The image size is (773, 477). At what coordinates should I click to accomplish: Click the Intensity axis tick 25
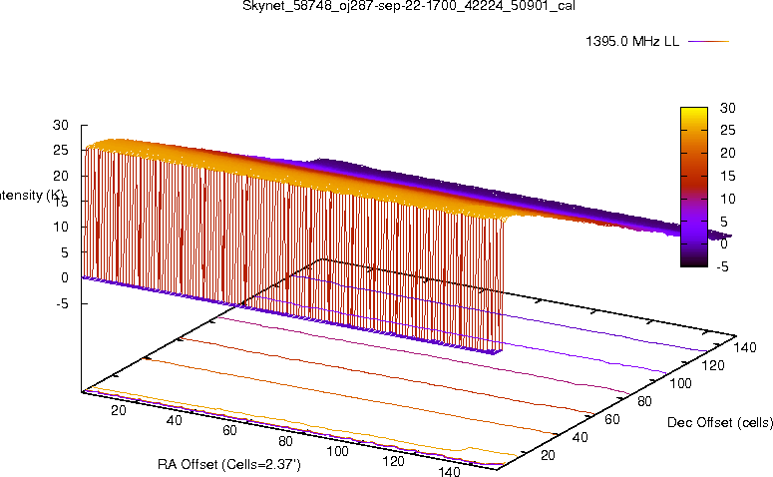pyautogui.click(x=61, y=150)
